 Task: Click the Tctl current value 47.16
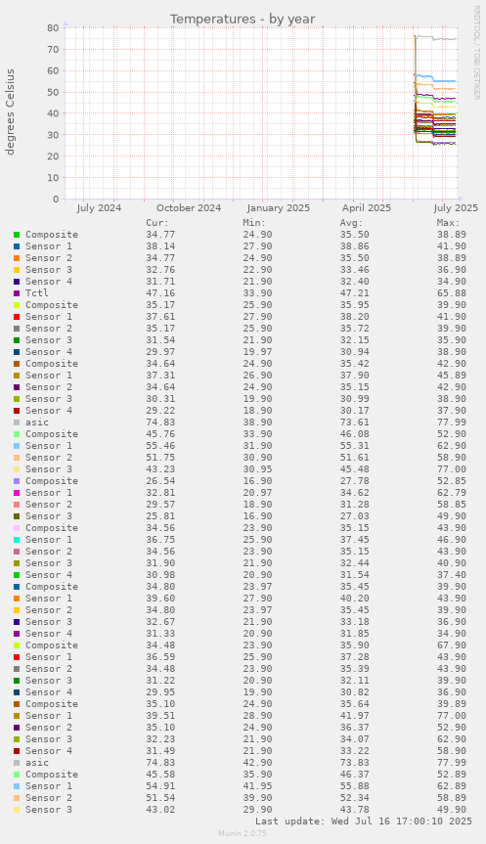tap(160, 293)
